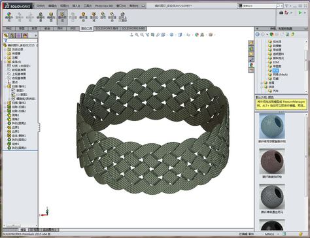Select the 原点 origin in feature tree

(12, 82)
